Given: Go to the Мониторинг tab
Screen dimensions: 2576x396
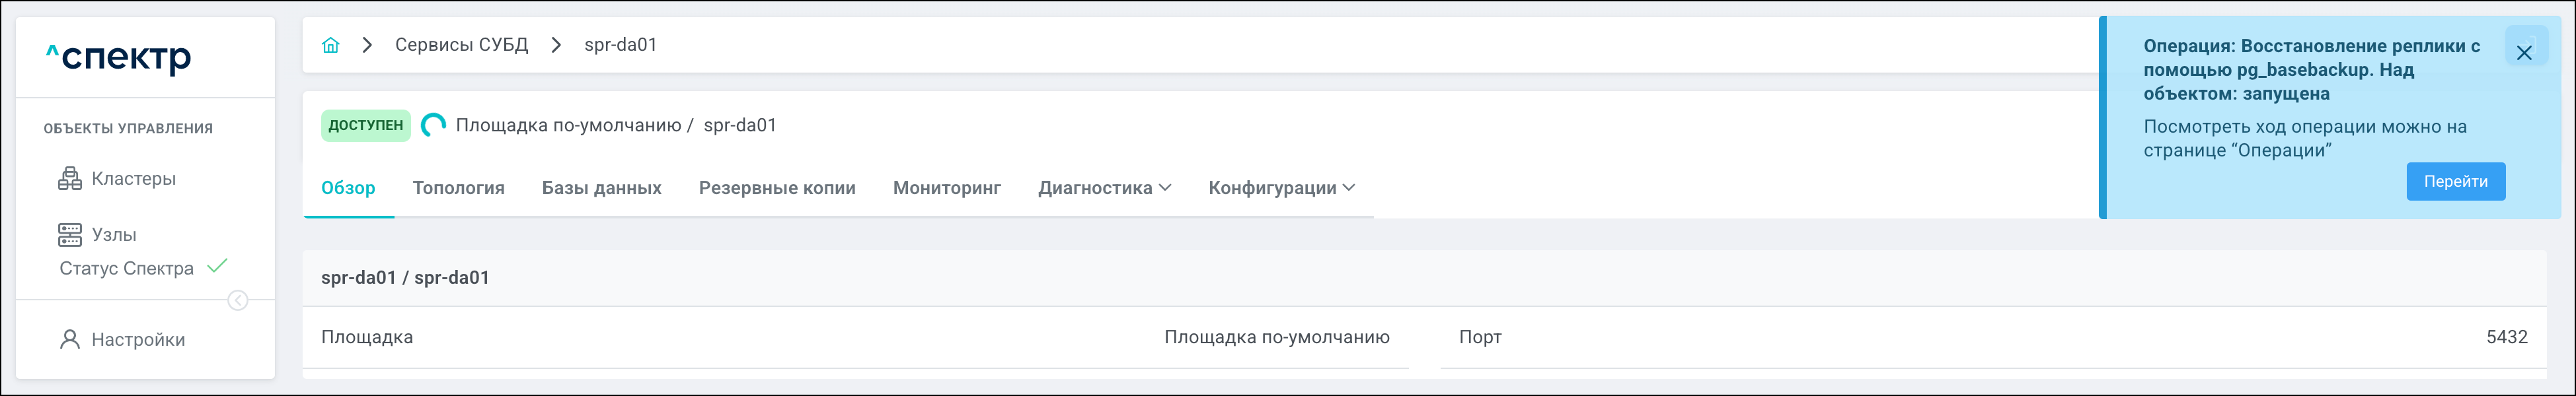Looking at the screenshot, I should tap(946, 187).
